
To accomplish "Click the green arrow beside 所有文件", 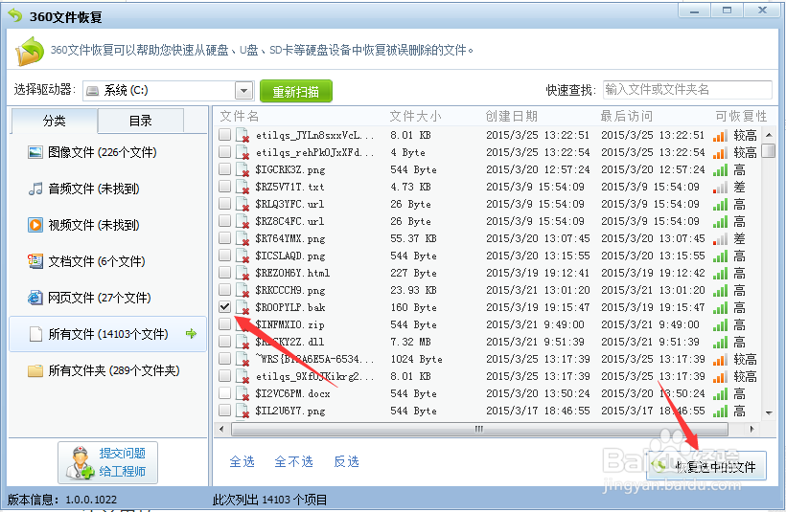I will coord(191,333).
